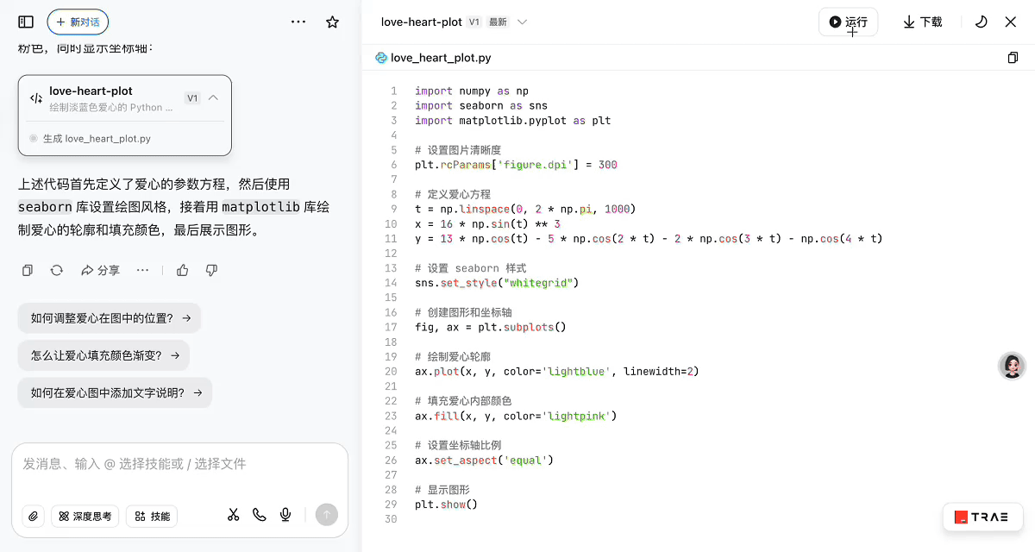This screenshot has height=552, width=1035.
Task: Click line plt.show()
Action: (446, 505)
